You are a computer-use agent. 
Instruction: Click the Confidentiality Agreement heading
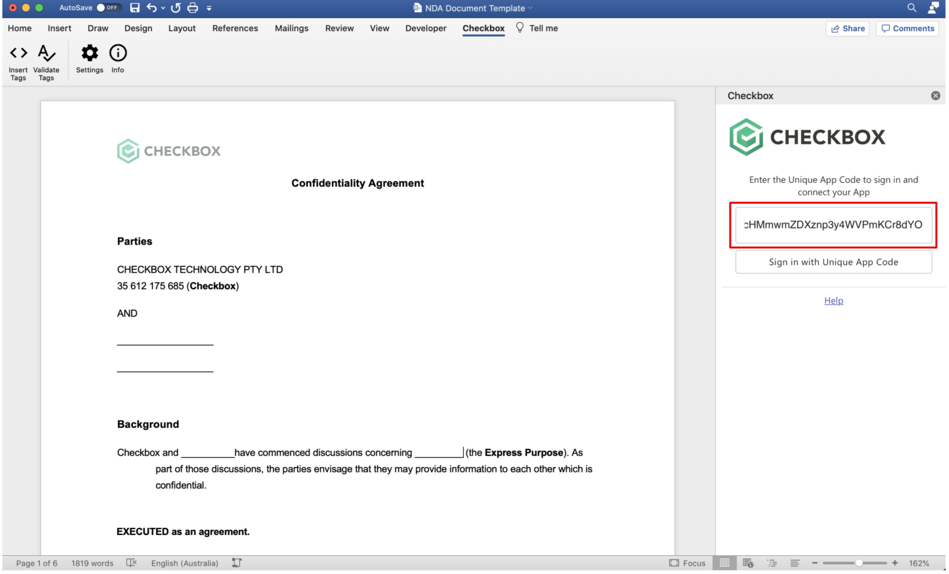point(358,183)
